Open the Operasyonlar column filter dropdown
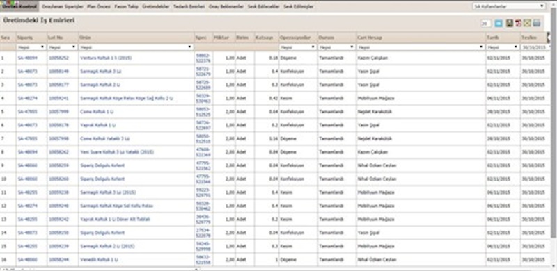The image size is (557, 271). [298, 47]
